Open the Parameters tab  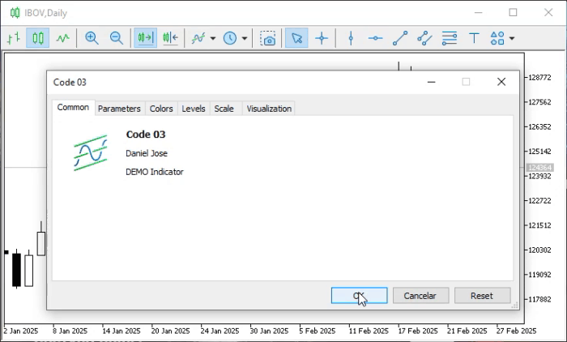[119, 109]
